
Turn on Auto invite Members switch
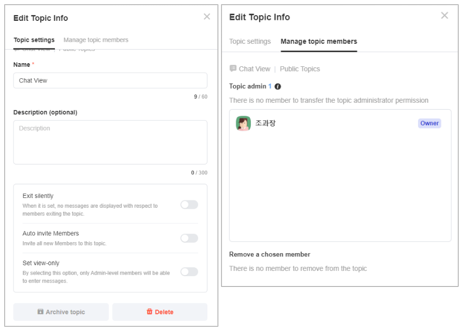189,238
